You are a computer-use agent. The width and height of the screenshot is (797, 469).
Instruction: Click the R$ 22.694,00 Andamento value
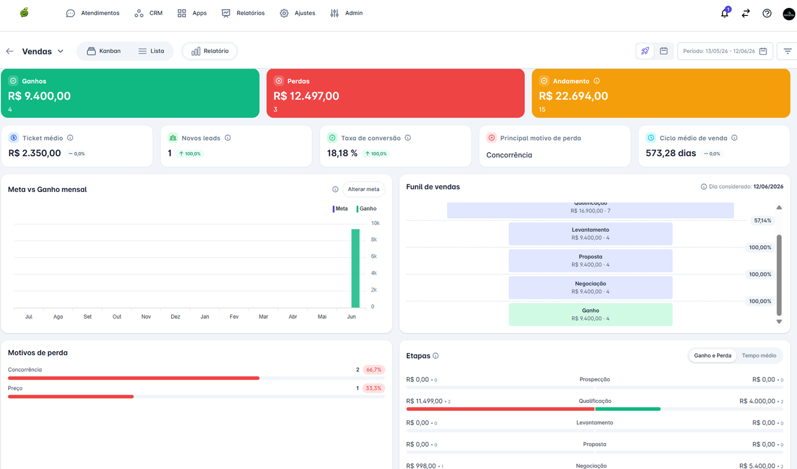tap(573, 96)
